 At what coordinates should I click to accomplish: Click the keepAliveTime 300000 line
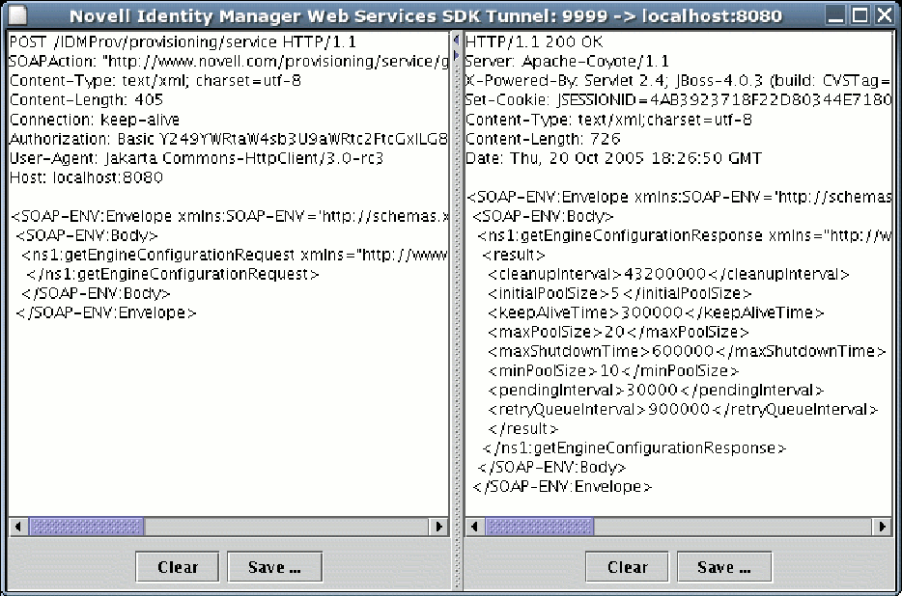[656, 312]
